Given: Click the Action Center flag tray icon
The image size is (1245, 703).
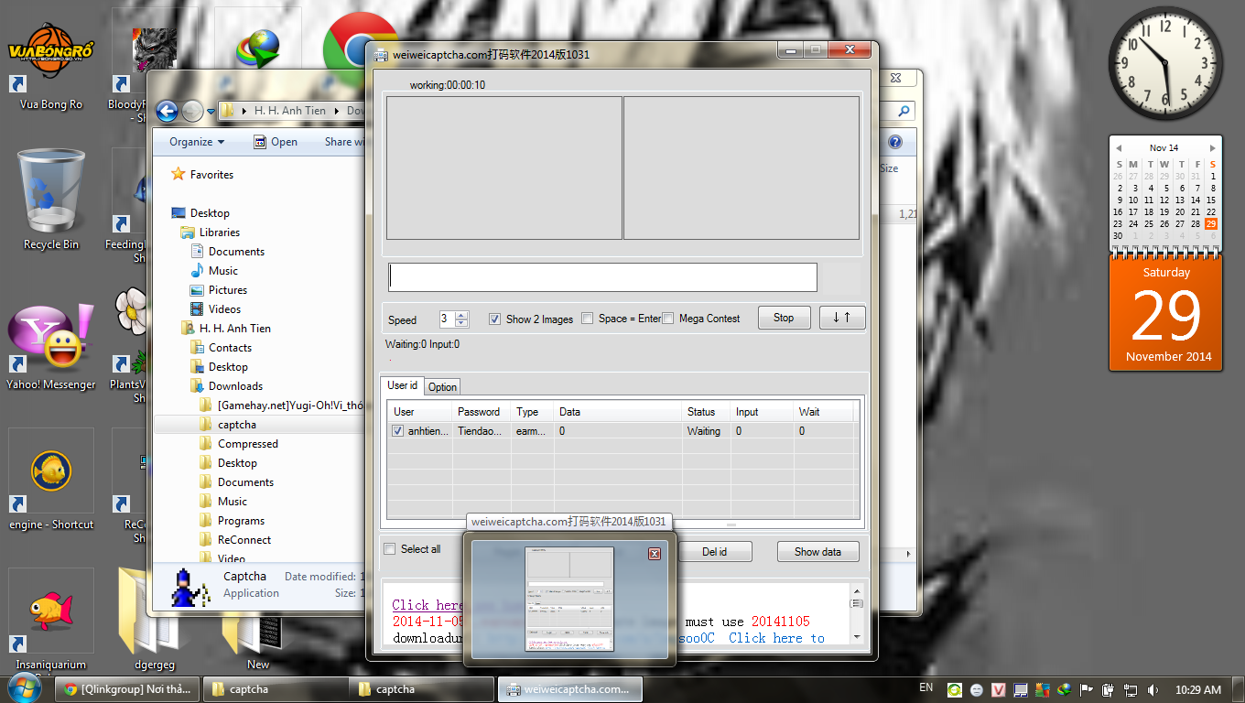Looking at the screenshot, I should pyautogui.click(x=1087, y=689).
